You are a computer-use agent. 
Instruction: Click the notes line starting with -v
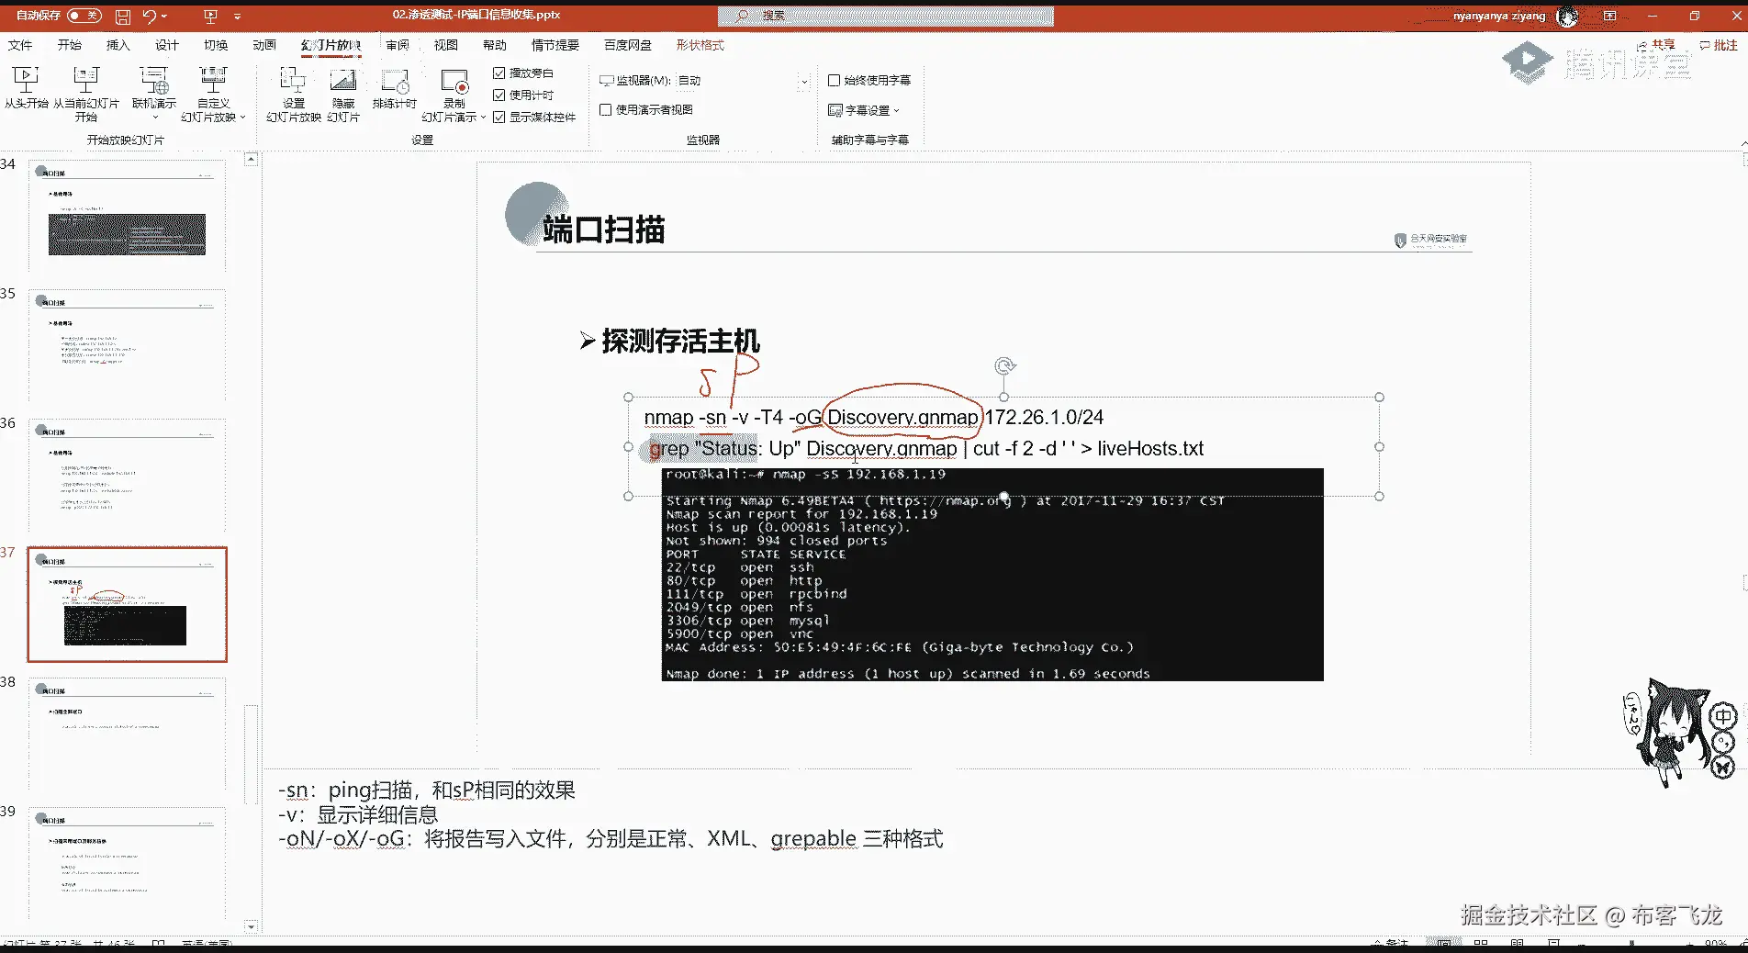(x=359, y=814)
